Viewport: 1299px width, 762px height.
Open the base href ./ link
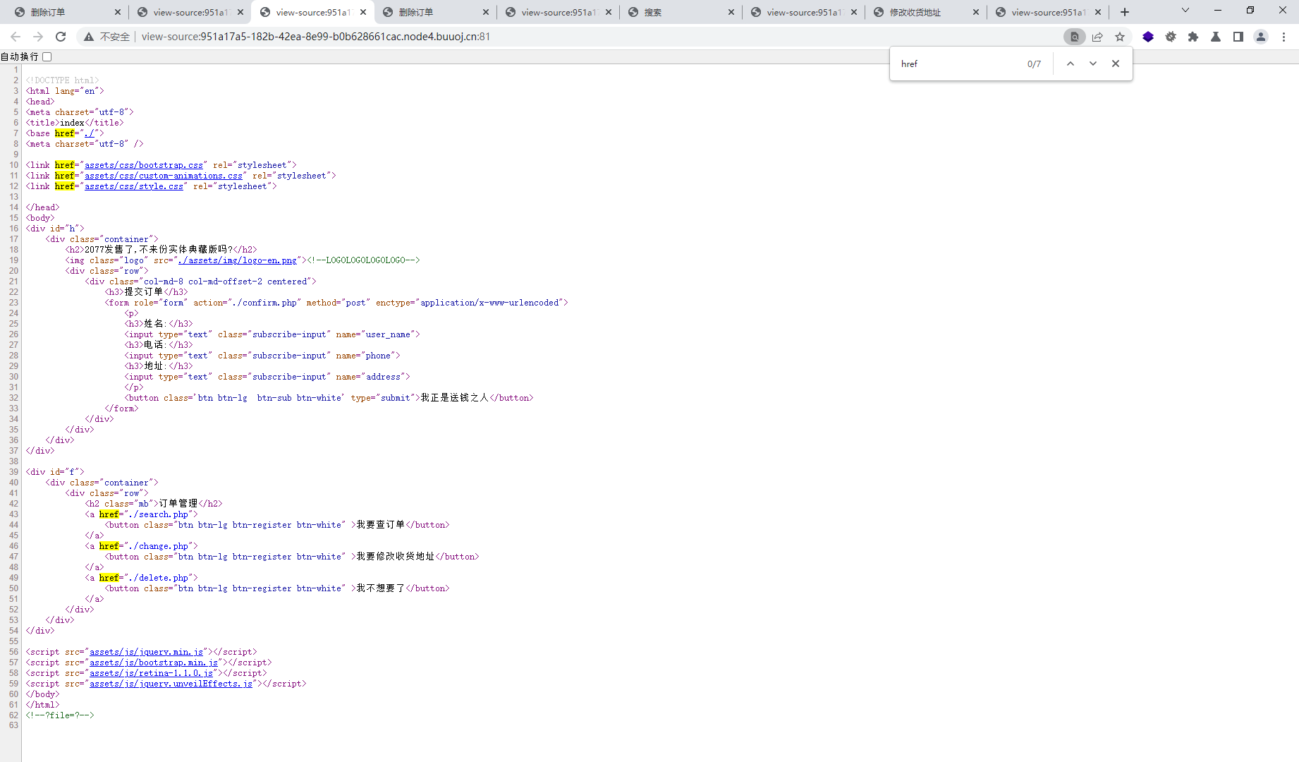pos(90,133)
